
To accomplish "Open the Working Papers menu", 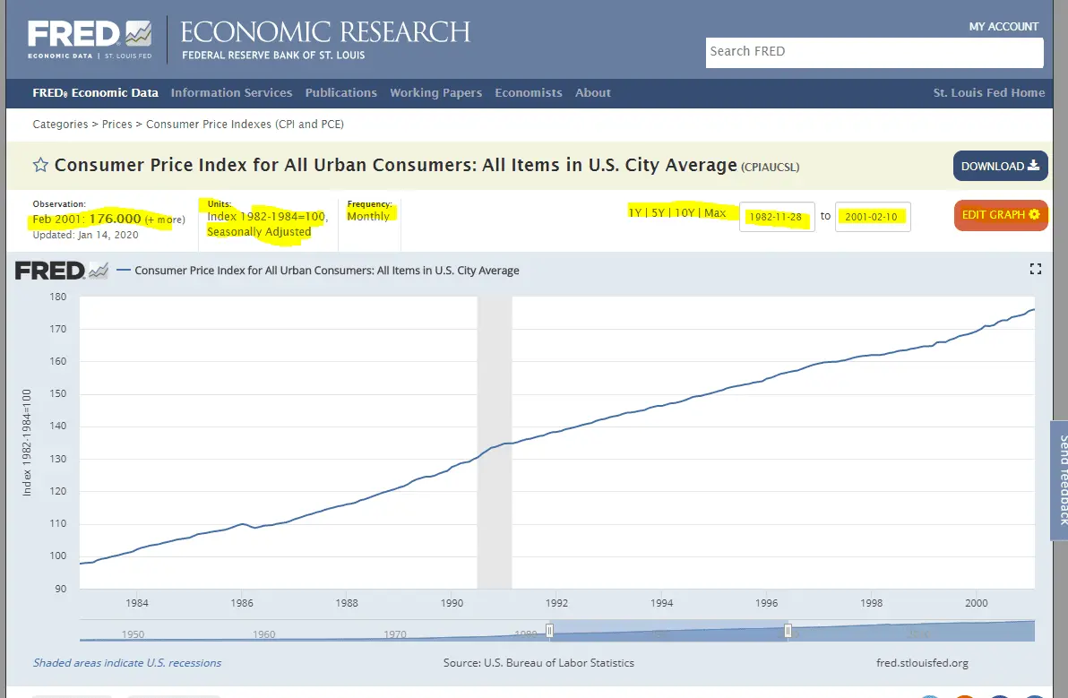I will point(435,93).
